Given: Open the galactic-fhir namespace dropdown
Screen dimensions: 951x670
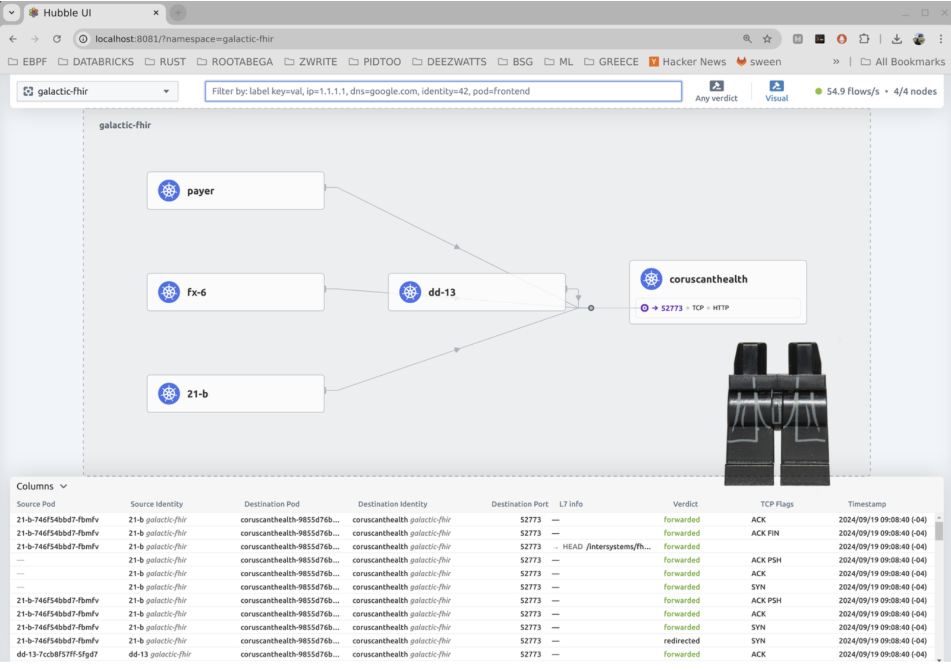Looking at the screenshot, I should (x=97, y=91).
